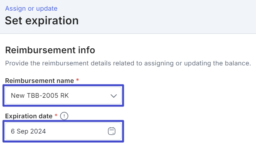Click the reimbursement details description text
The width and height of the screenshot is (256, 143).
(128, 63)
